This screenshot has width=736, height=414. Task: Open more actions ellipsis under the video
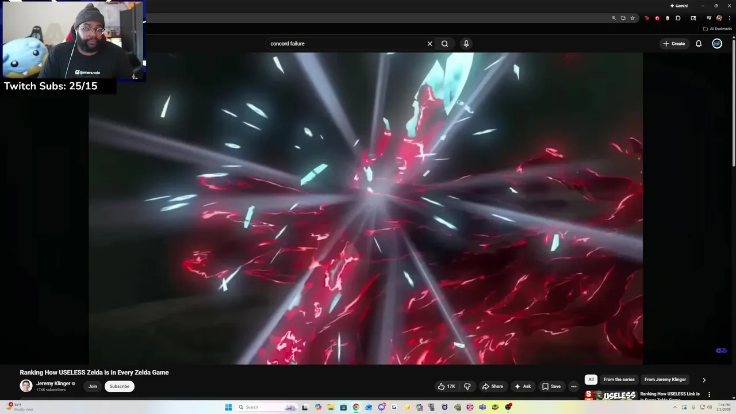[574, 386]
